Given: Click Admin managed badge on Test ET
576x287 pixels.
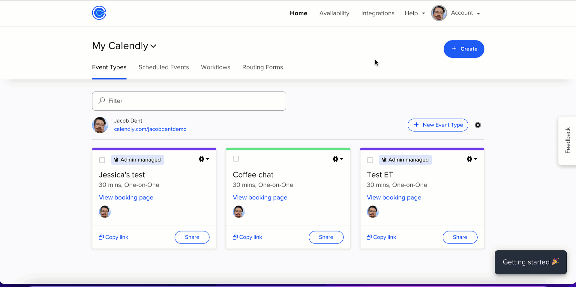Looking at the screenshot, I should click(405, 160).
